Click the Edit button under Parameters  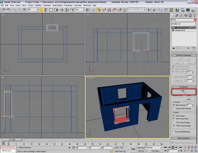coord(184,91)
